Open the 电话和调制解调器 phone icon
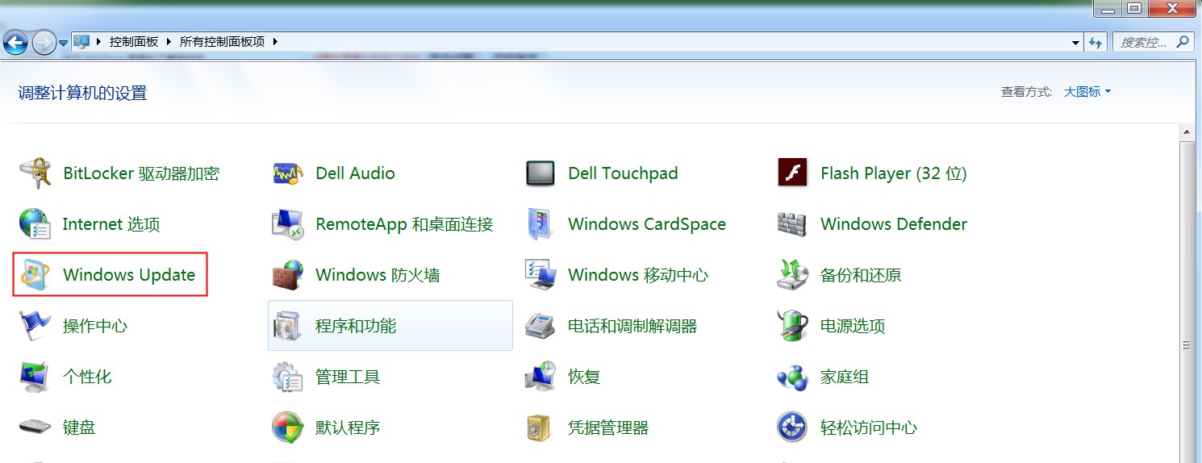Screen dimensions: 1202x463 [540, 326]
